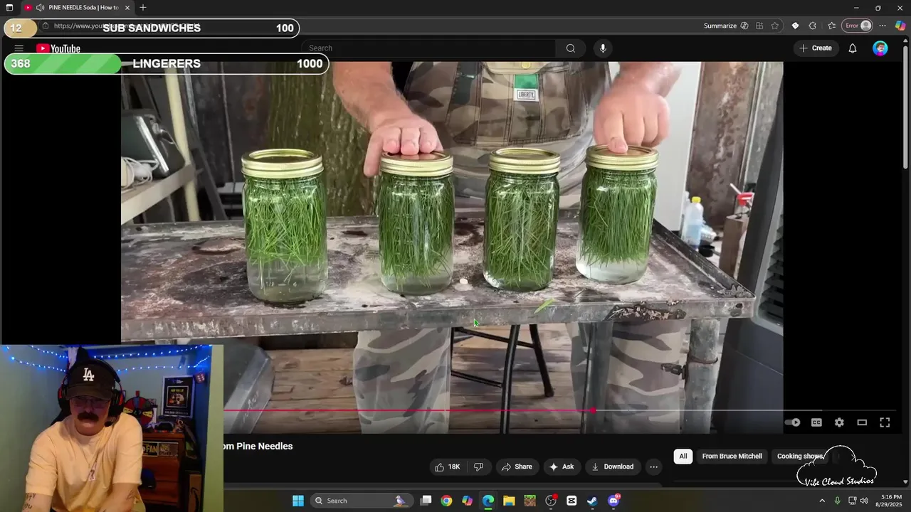
Task: Open File Explorer from the taskbar
Action: (509, 501)
